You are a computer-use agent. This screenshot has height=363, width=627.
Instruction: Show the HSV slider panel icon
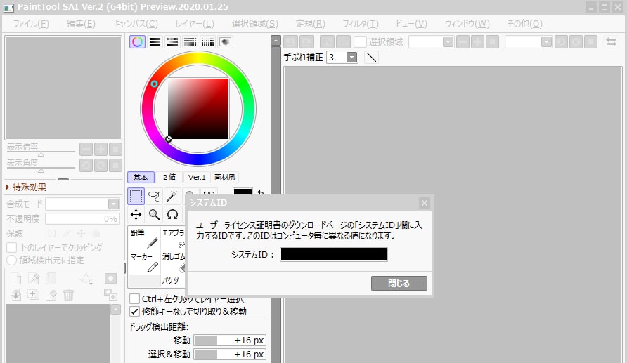172,42
